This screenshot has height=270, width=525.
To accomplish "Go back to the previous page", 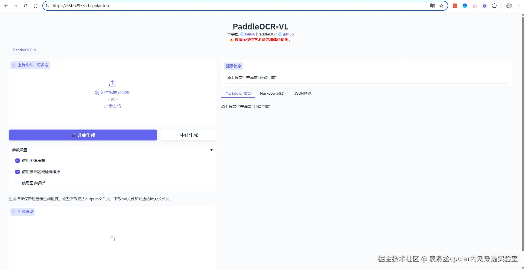I will pos(6,6).
